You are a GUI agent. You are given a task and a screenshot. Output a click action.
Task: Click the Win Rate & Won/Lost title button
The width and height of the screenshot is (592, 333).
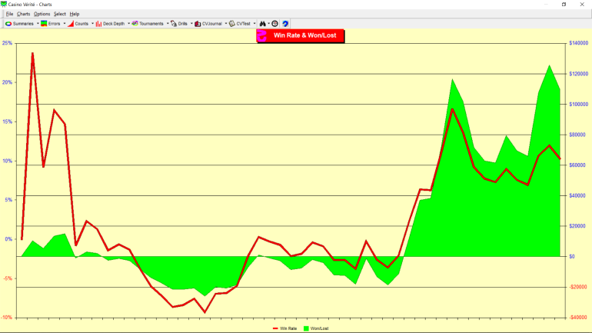coord(301,35)
